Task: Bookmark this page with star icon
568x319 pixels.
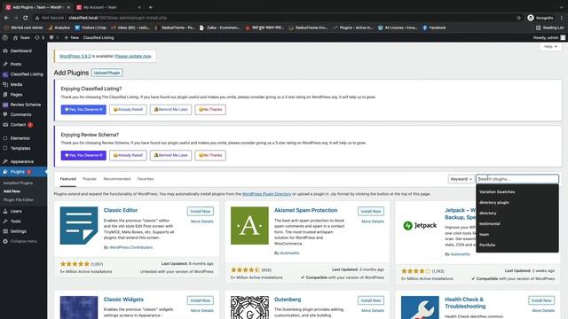Action: [518, 18]
